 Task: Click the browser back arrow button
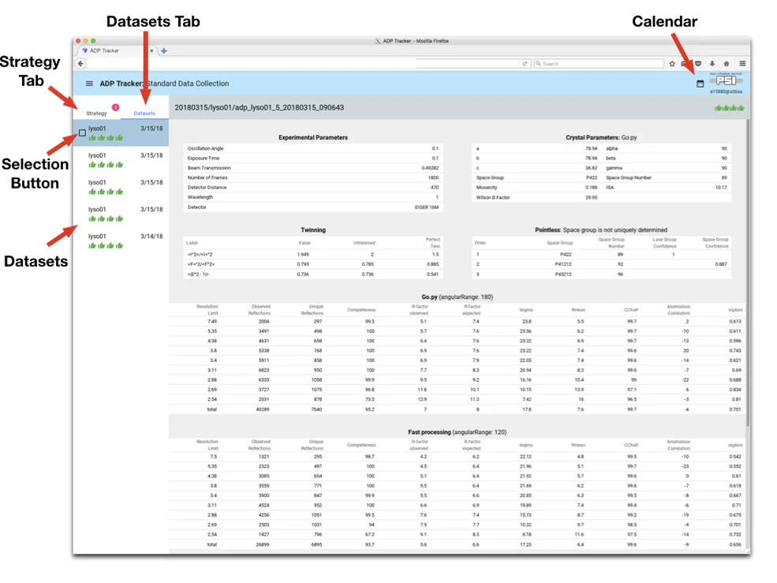(80, 63)
